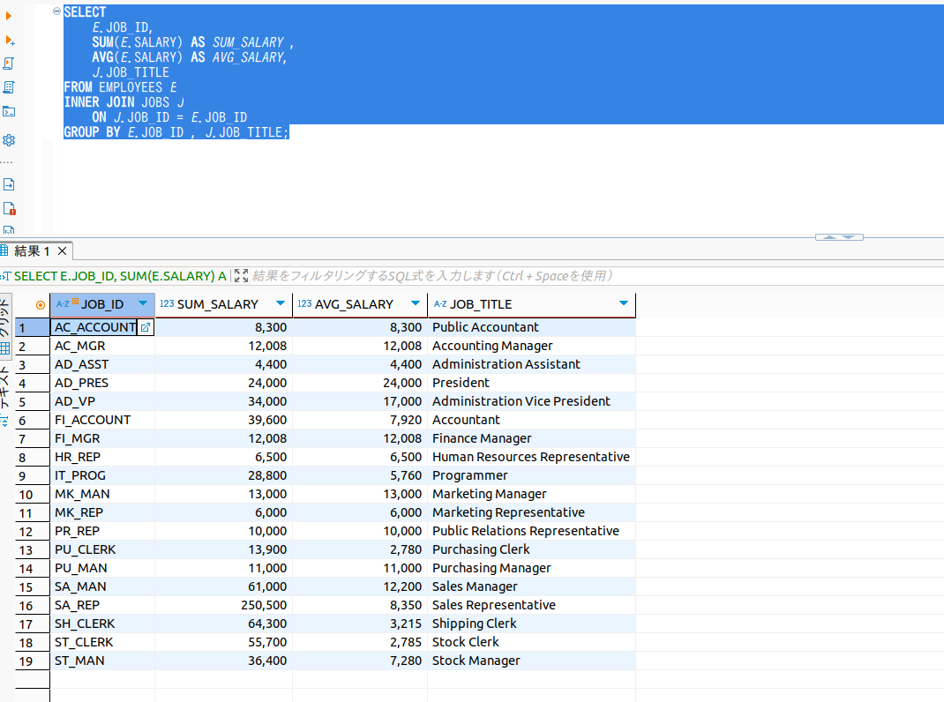Open the JOB_TITLE column filter dropdown
The image size is (944, 702).
tap(624, 303)
